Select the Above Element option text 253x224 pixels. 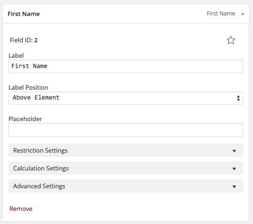[36, 98]
